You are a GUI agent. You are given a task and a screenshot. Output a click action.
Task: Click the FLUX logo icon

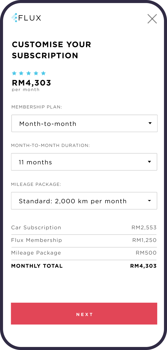15,18
